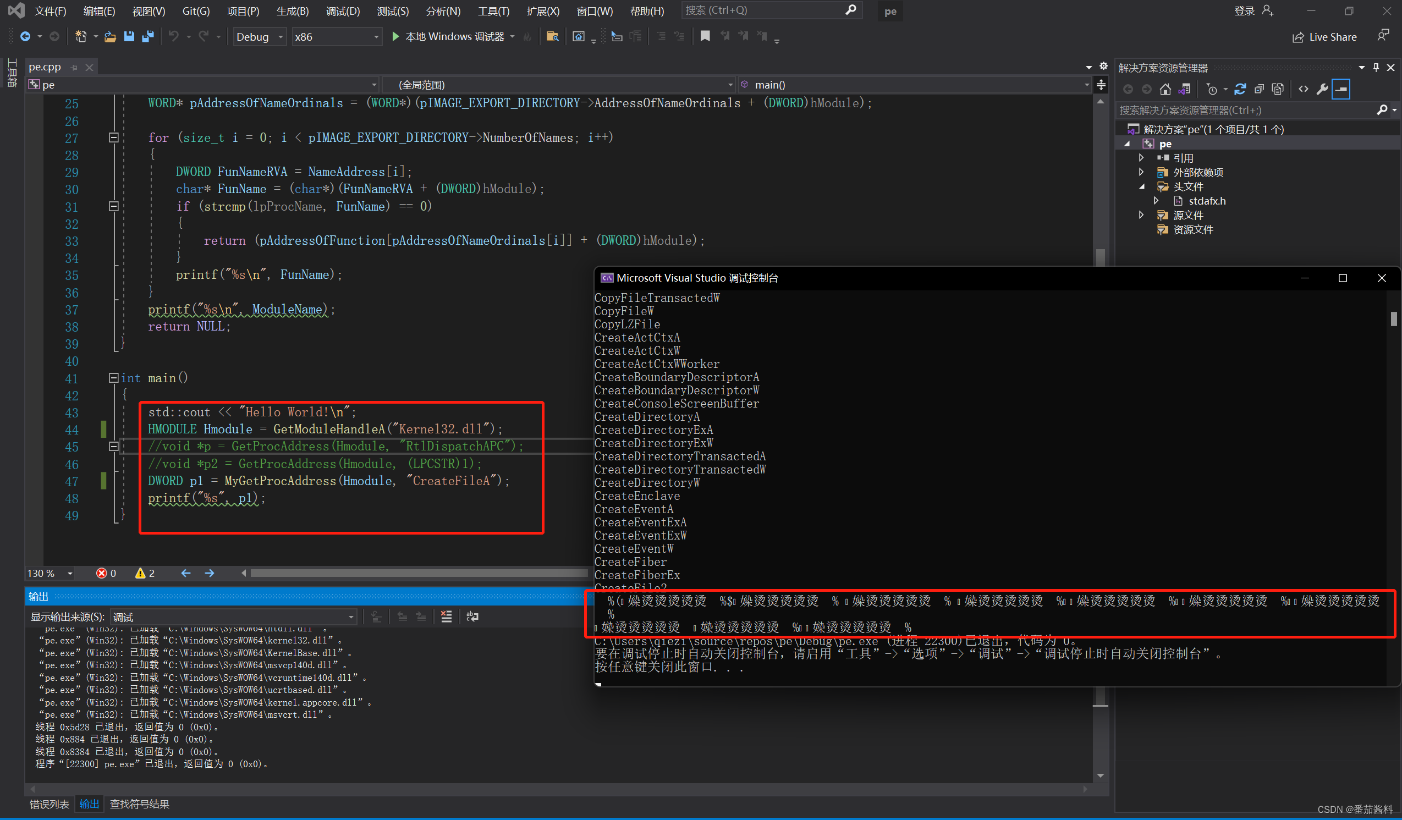Start debugging with the green play arrow

(x=395, y=37)
